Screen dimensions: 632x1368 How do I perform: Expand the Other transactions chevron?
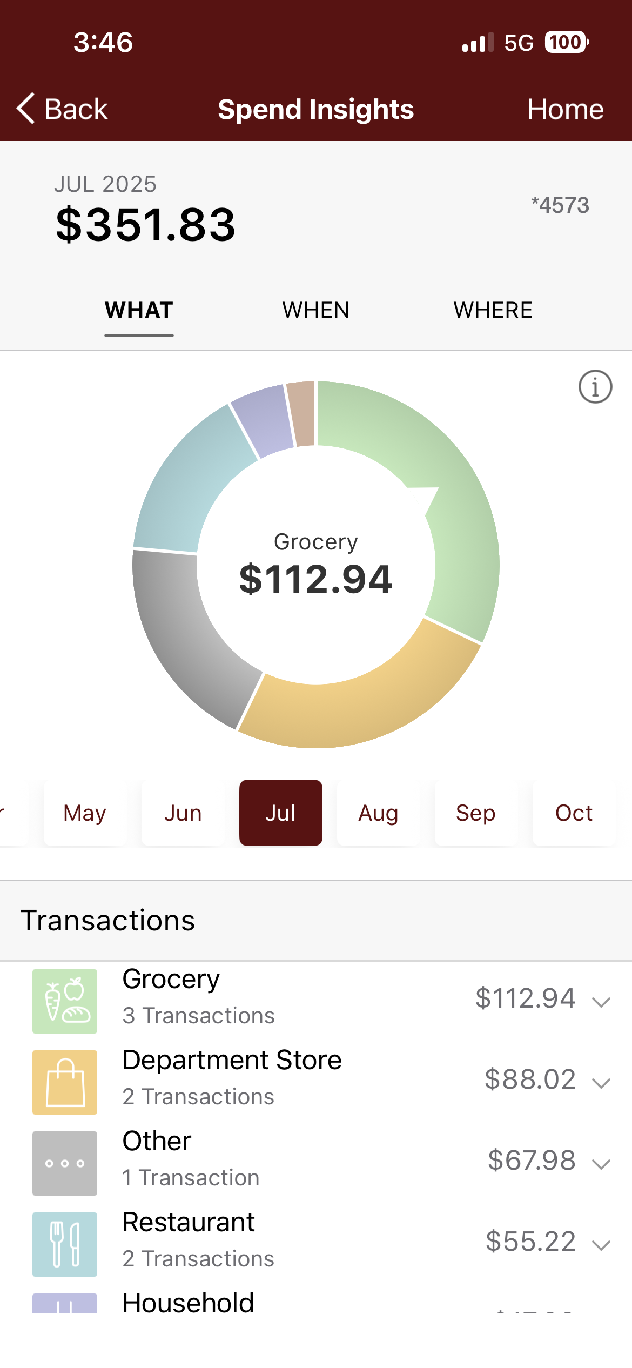point(601,1164)
